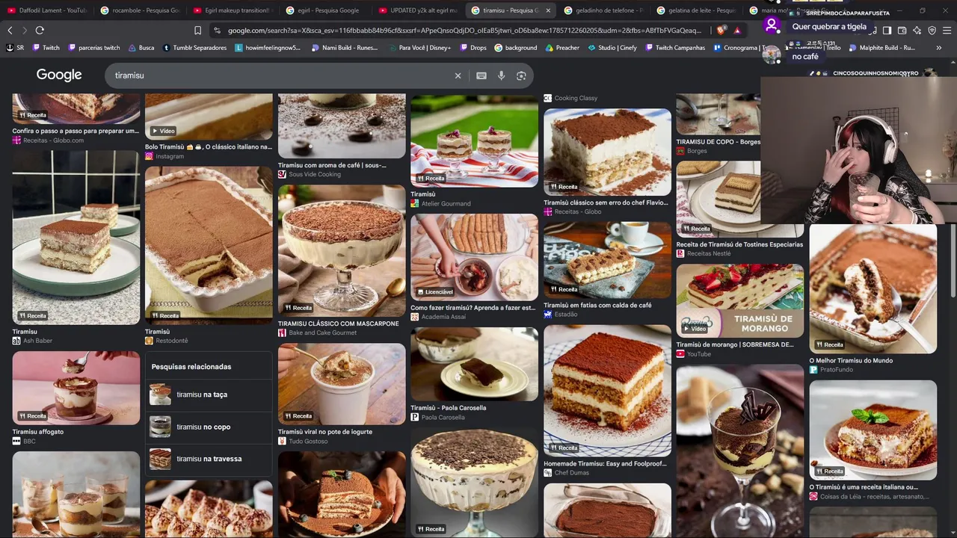
Task: Select related search tiramisu na taça
Action: point(209,395)
